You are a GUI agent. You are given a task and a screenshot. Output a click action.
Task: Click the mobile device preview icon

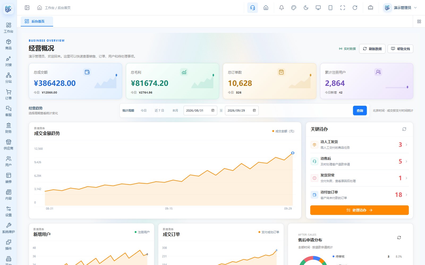[x=330, y=8]
